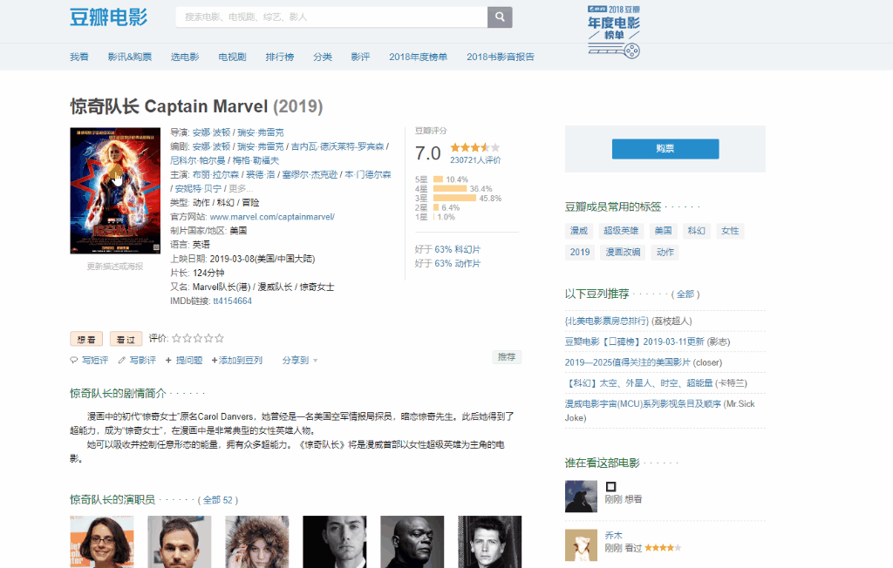Click the blue 购票 button
This screenshot has height=568, width=893.
665,149
